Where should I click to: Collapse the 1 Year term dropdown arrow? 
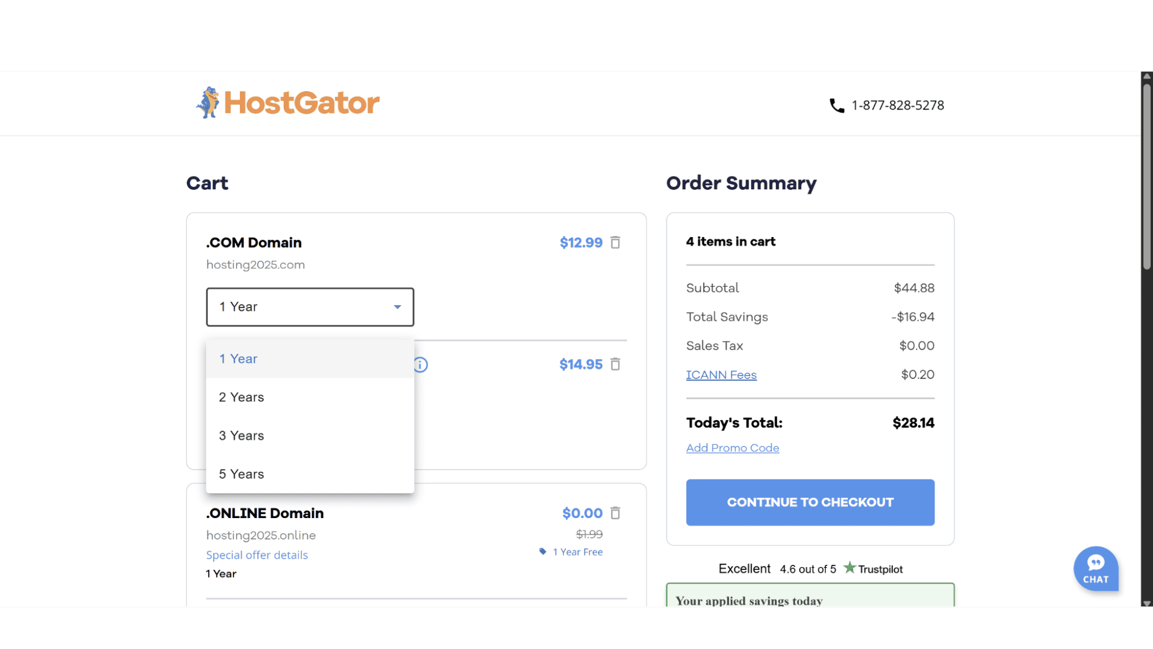point(397,307)
